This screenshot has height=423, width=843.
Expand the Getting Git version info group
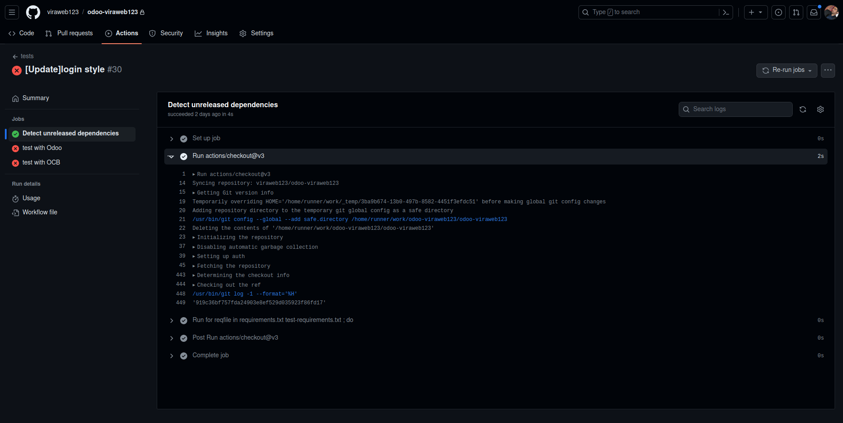[233, 193]
